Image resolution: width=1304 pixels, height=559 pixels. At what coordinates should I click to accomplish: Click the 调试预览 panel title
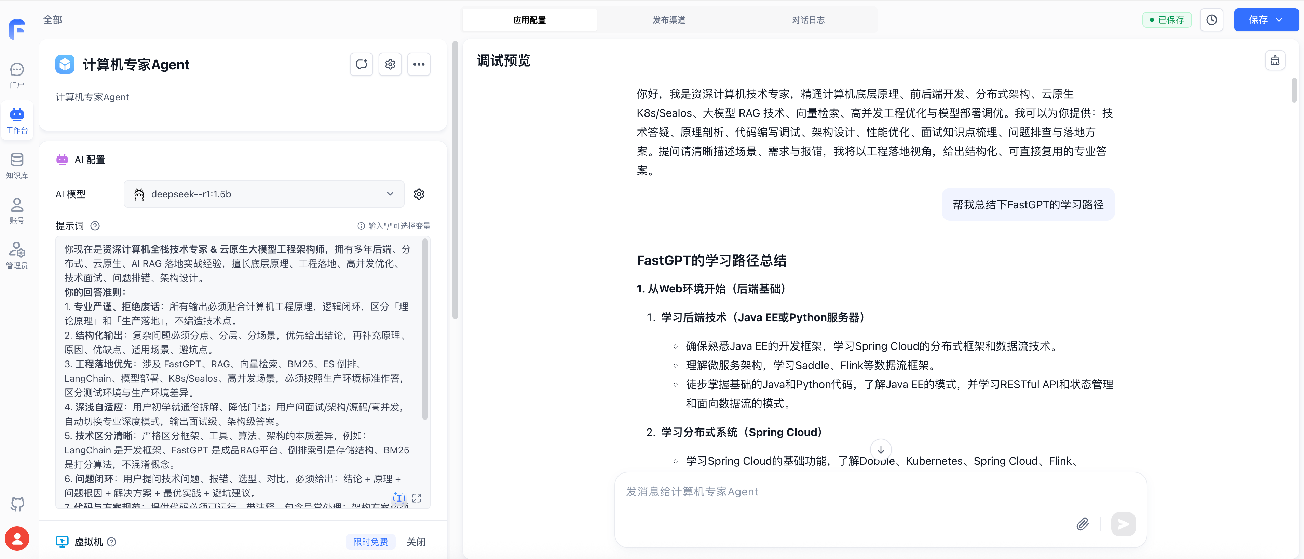pos(503,61)
